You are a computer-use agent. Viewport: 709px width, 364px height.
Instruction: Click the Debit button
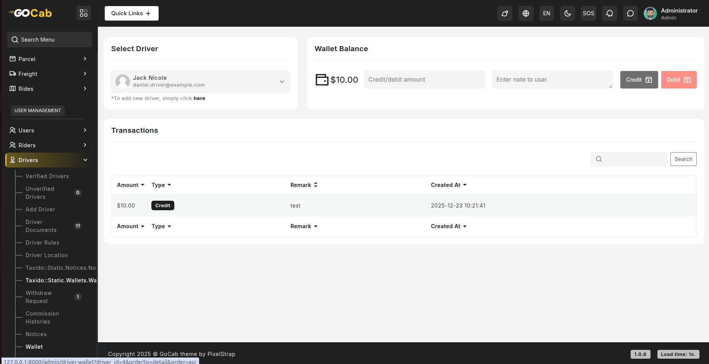coord(678,80)
